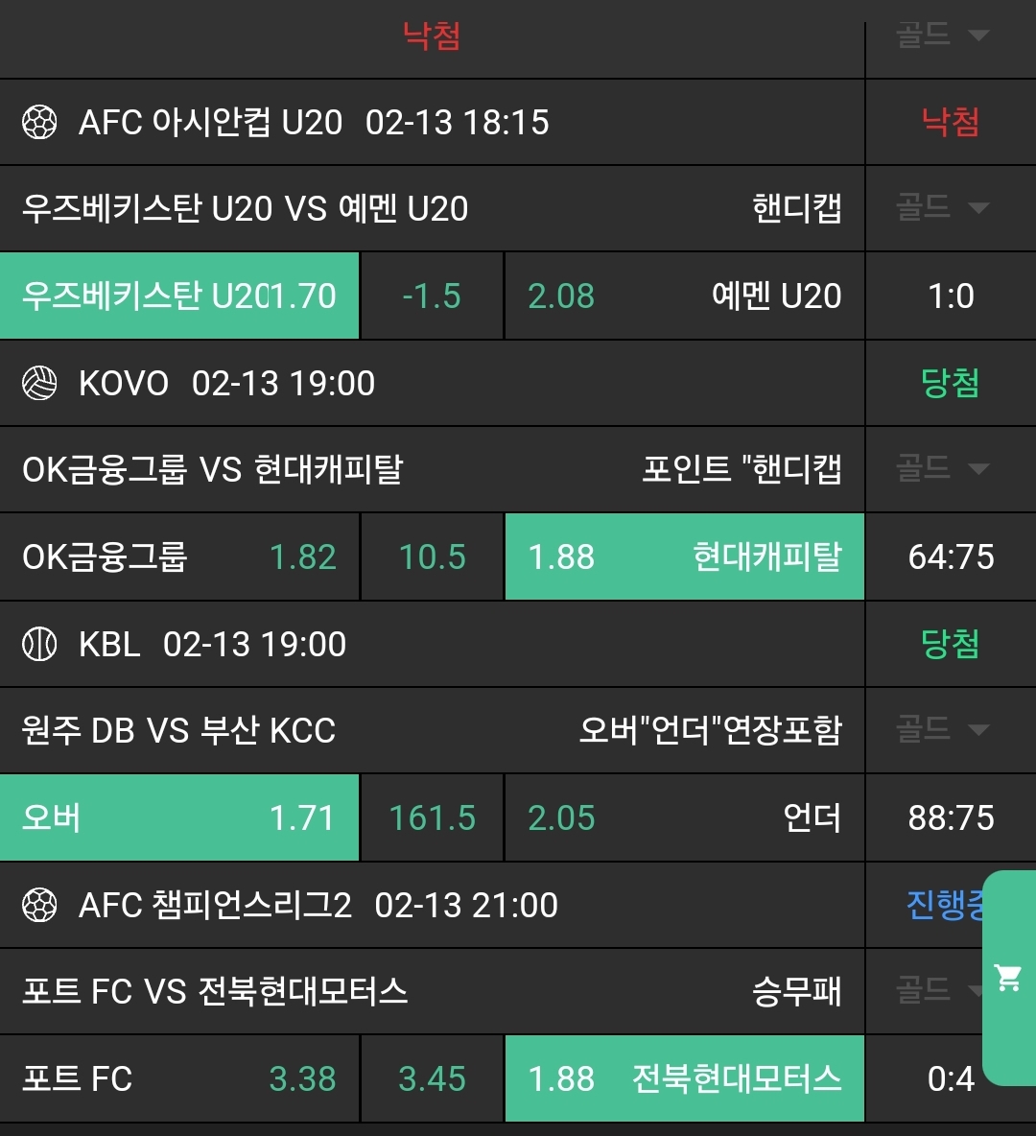
Task: Click the 진행중 status label
Action: tap(945, 906)
